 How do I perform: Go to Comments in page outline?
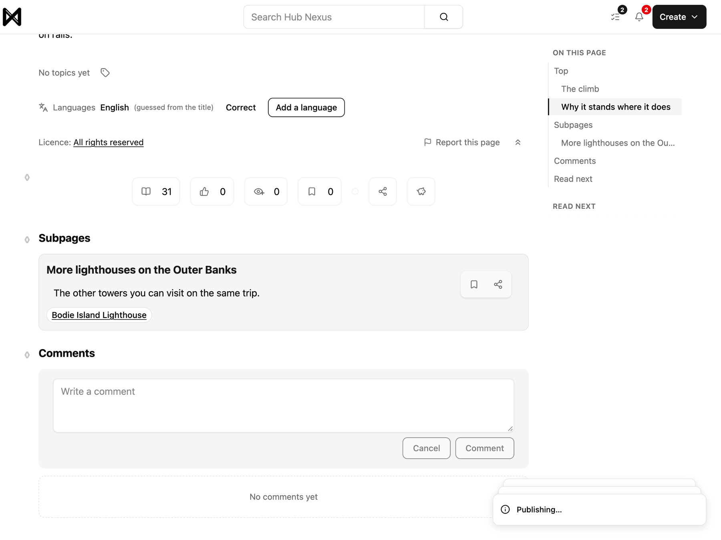(574, 161)
